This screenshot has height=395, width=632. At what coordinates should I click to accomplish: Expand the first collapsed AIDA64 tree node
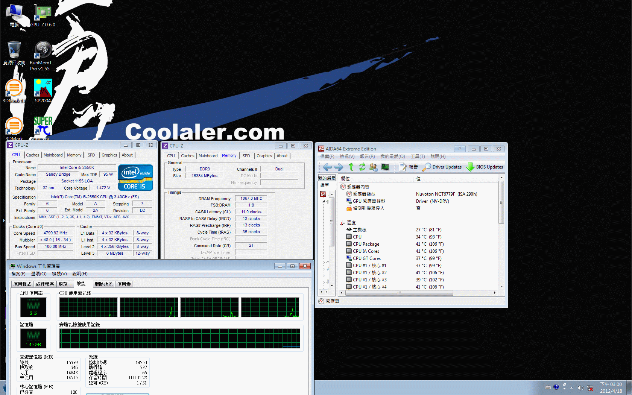tap(324, 262)
